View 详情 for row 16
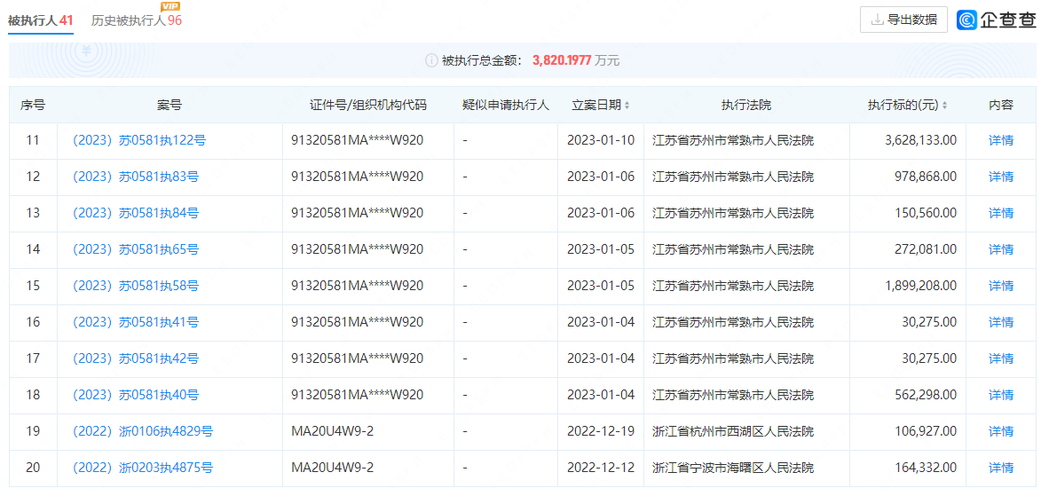 pos(1000,322)
